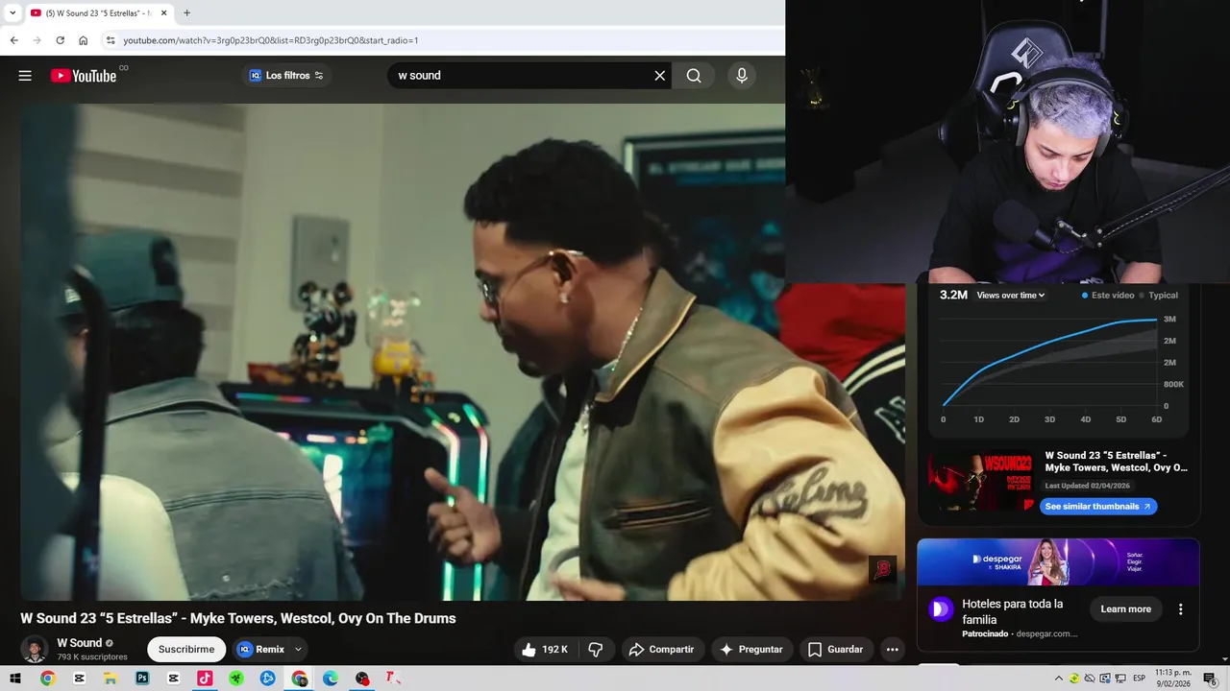Go back in the browser

pos(13,40)
